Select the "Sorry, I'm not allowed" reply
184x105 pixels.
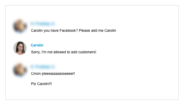(64, 52)
